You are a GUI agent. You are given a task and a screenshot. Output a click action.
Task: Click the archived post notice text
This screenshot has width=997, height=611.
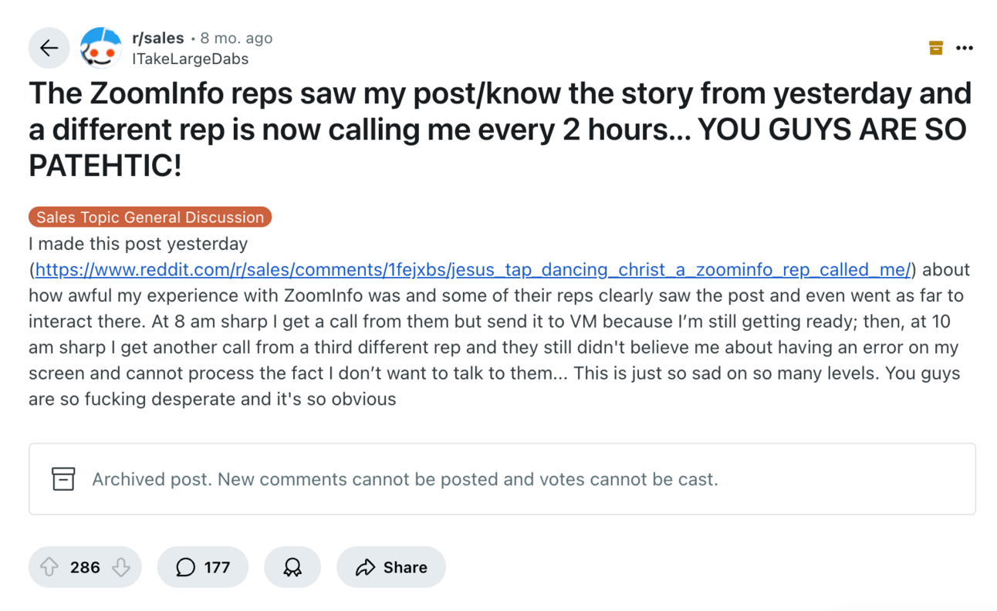click(404, 479)
